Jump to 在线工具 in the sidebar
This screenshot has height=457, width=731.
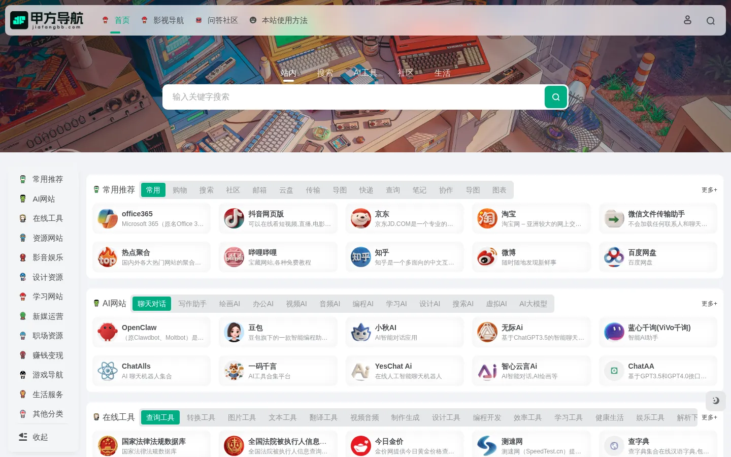click(42, 218)
